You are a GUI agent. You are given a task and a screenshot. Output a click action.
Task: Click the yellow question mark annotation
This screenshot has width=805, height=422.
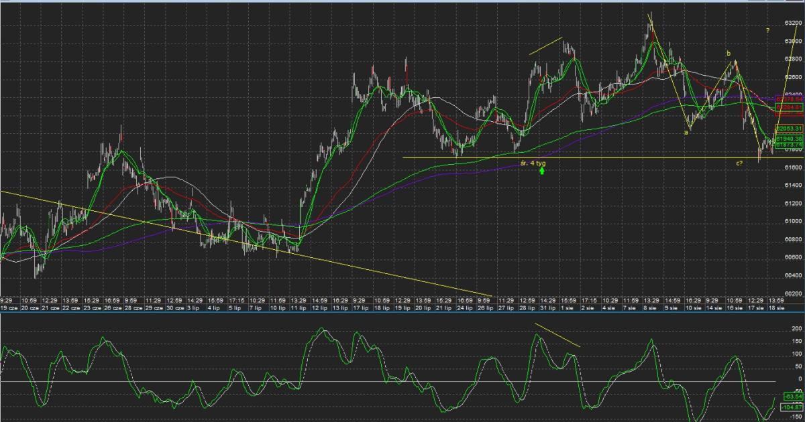click(x=767, y=30)
